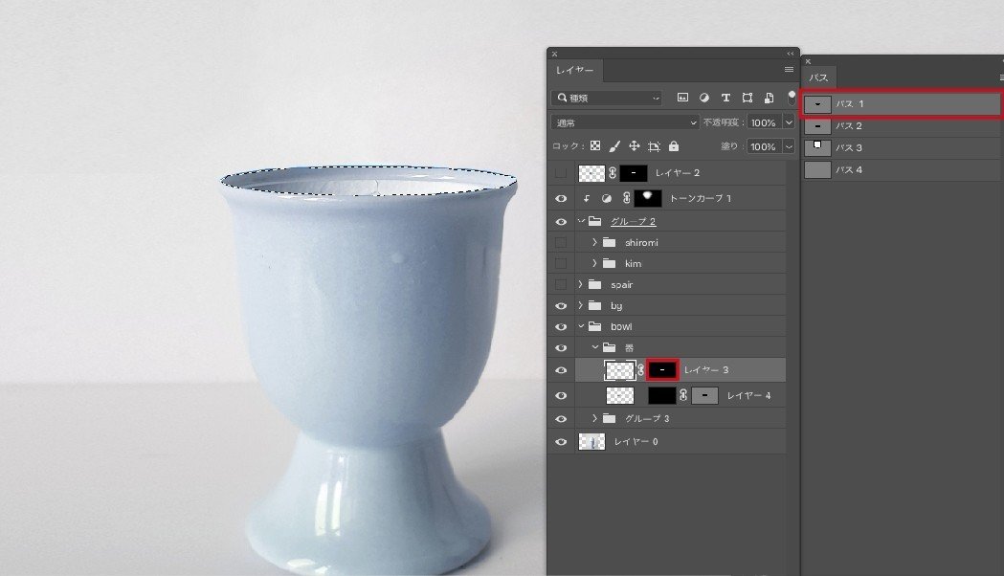
Task: Open the fill (塗り) slider arrow
Action: coord(789,146)
